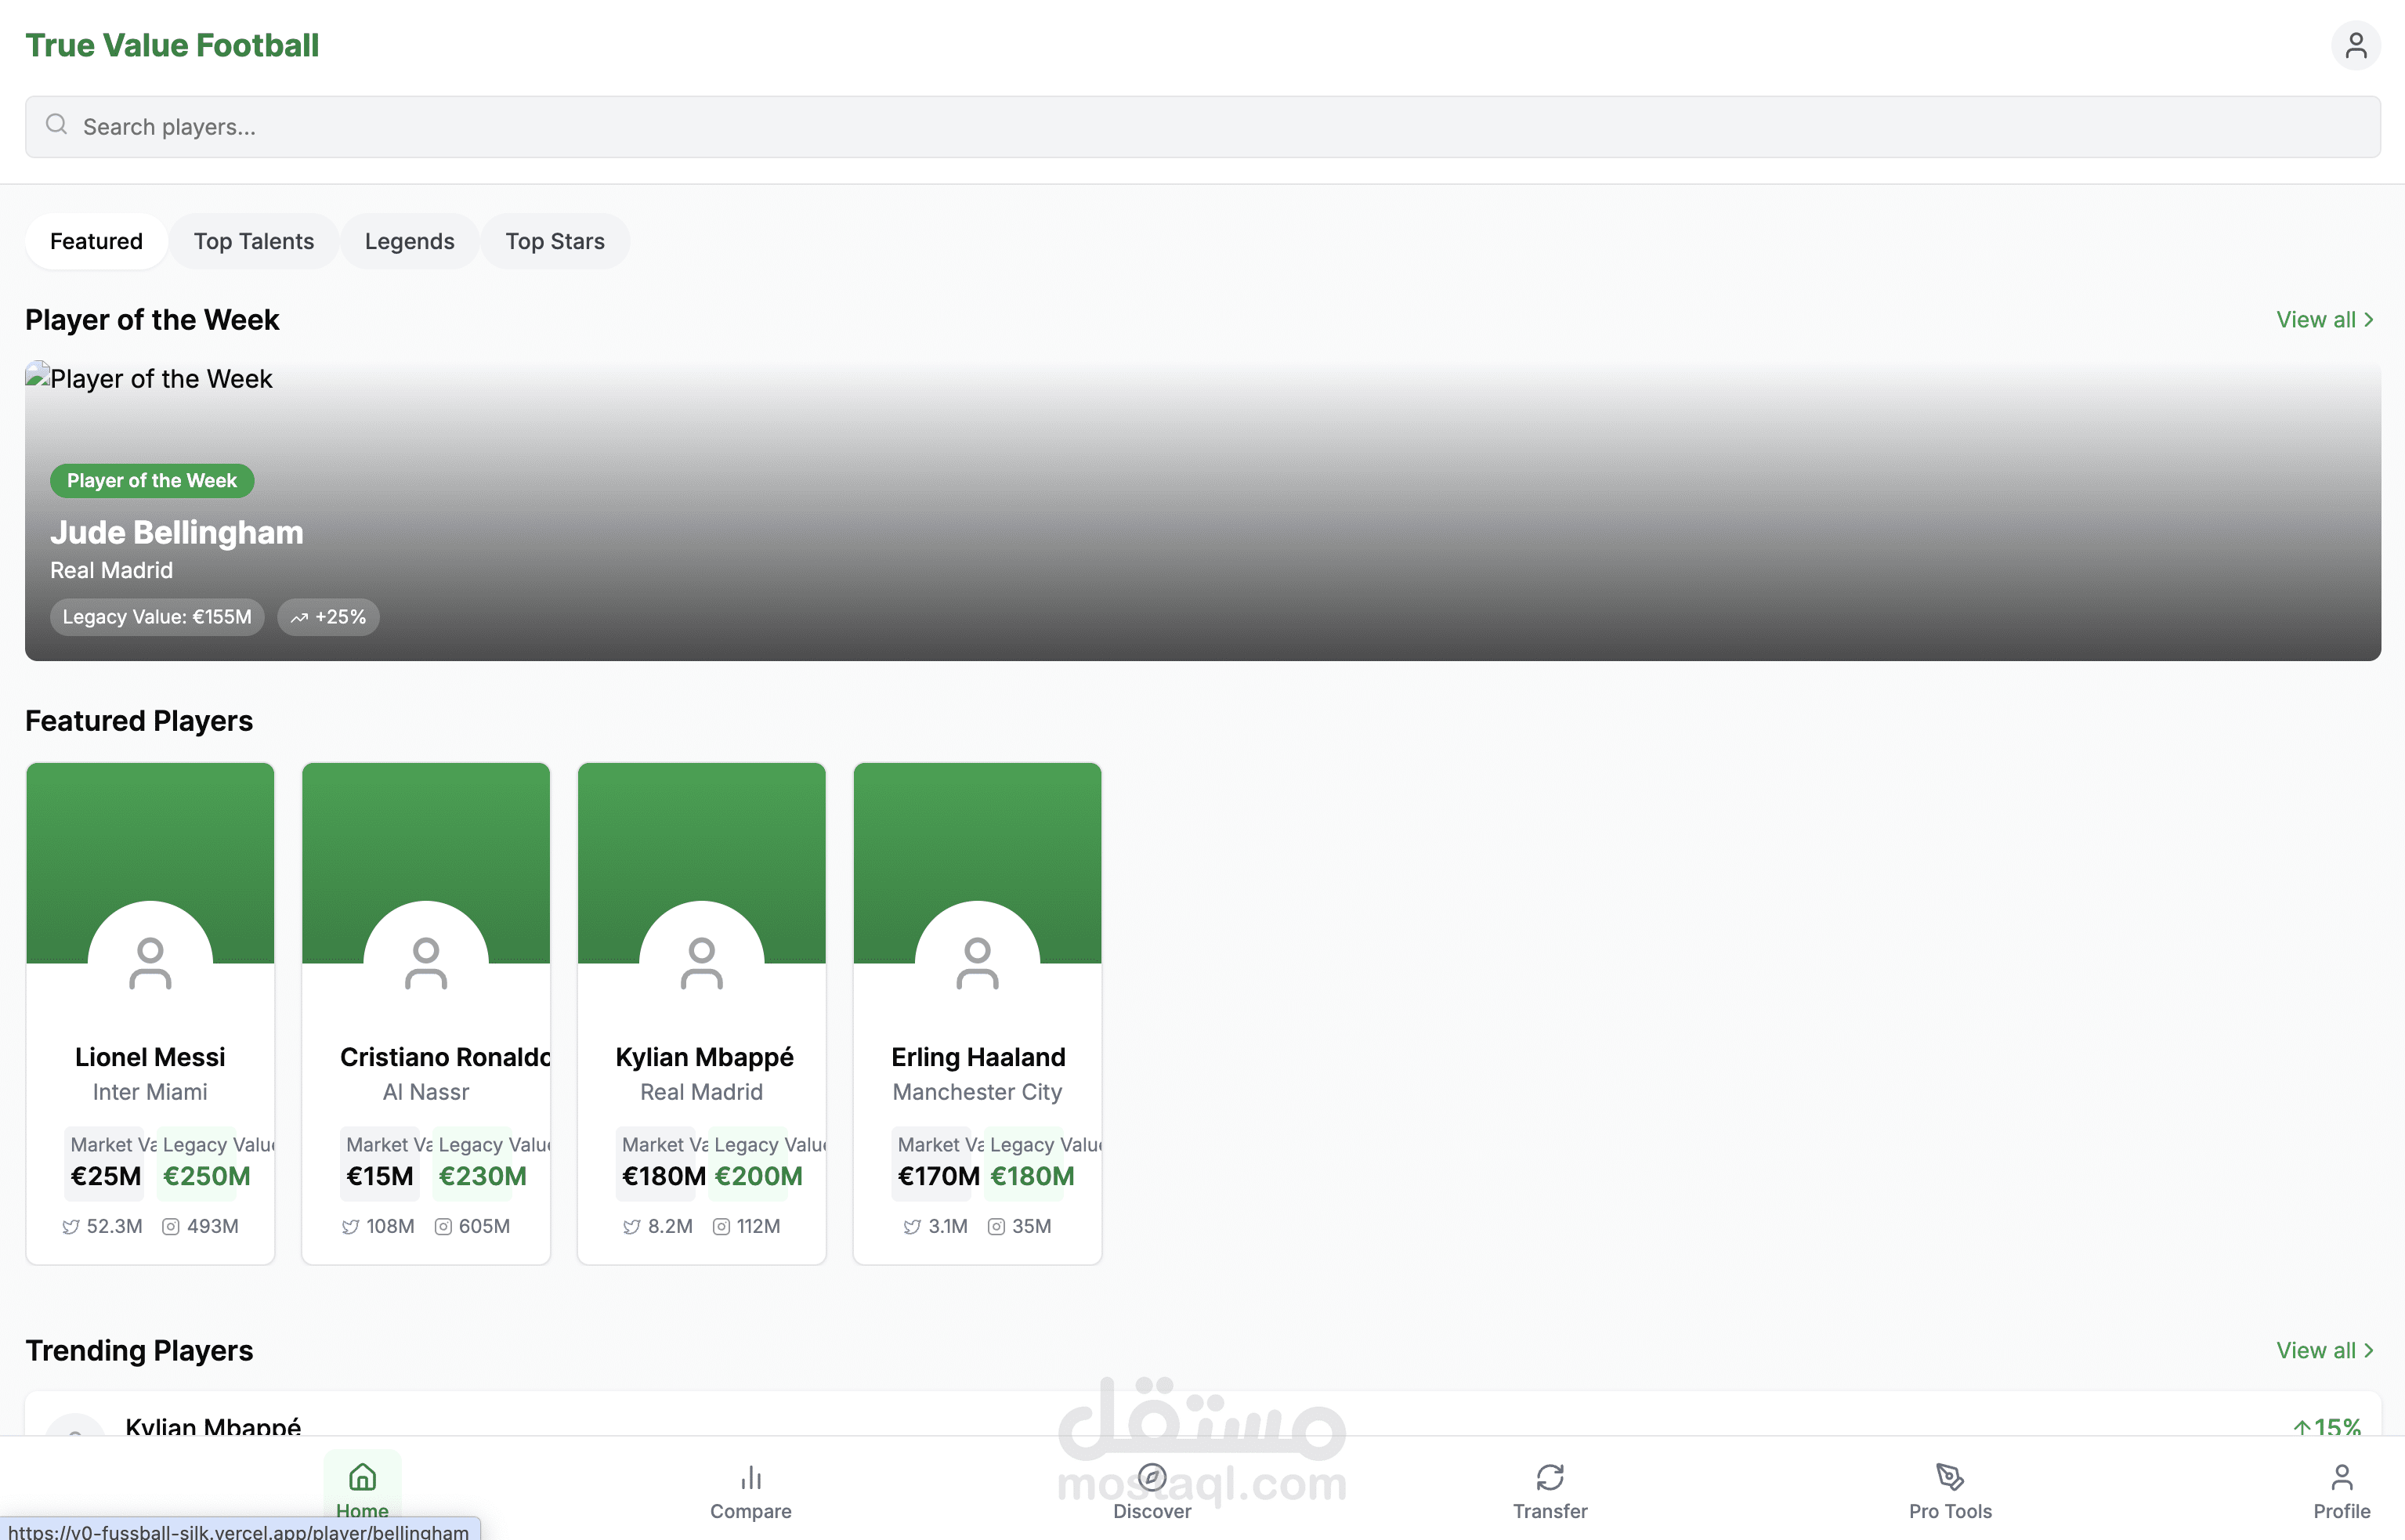Open Kylian Mbappé's avatar placeholder
This screenshot has width=2405, height=1540.
(x=702, y=963)
